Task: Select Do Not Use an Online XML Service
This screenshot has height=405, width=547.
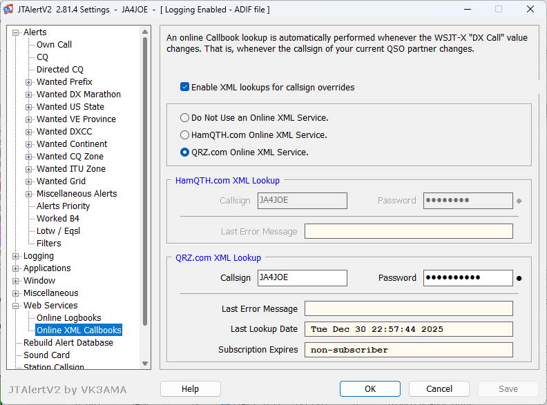Action: (x=184, y=118)
